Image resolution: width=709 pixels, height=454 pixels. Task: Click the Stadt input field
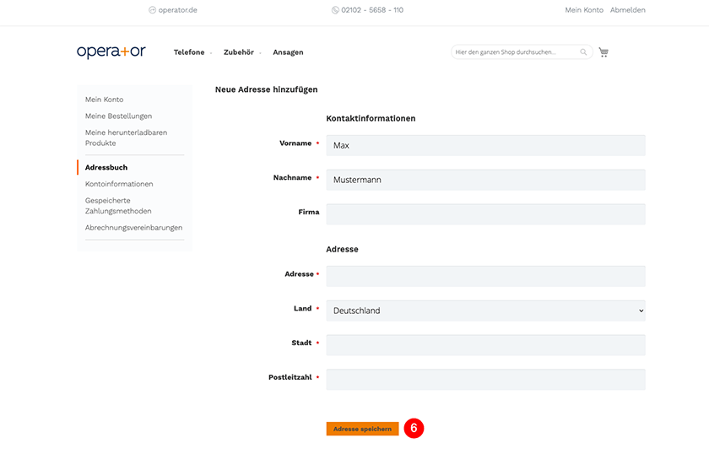point(485,345)
